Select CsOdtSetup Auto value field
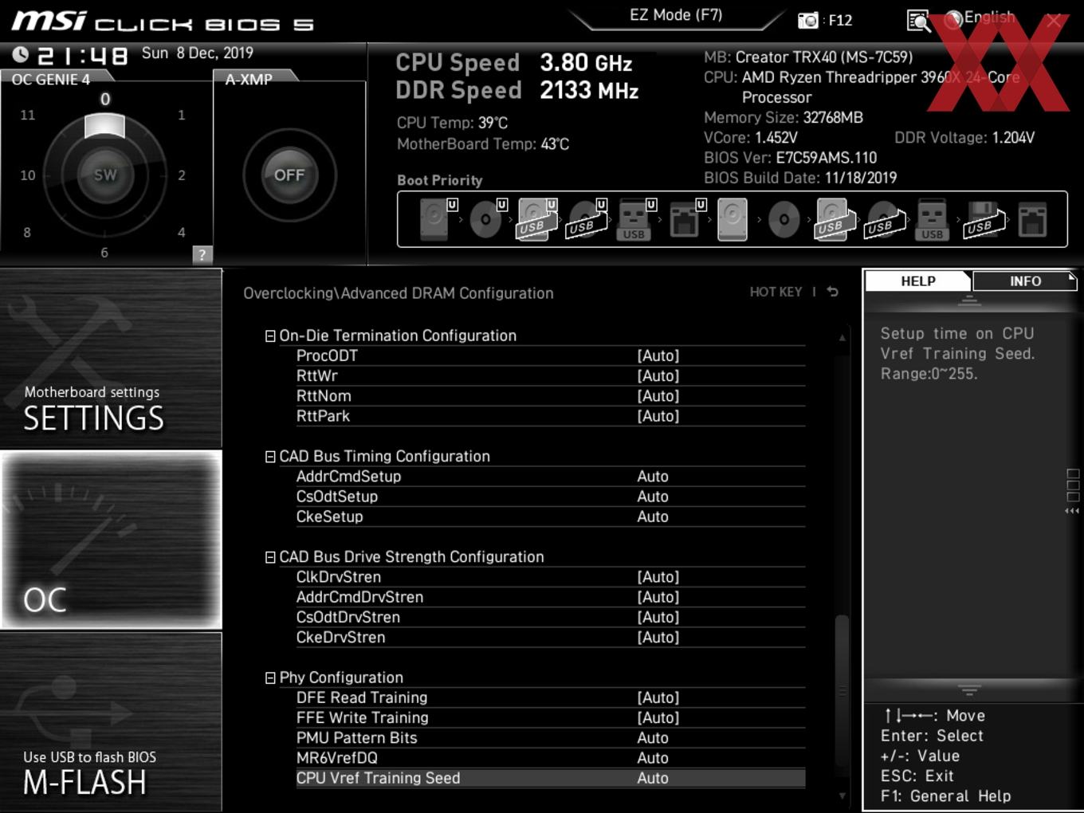This screenshot has width=1084, height=813. click(653, 497)
